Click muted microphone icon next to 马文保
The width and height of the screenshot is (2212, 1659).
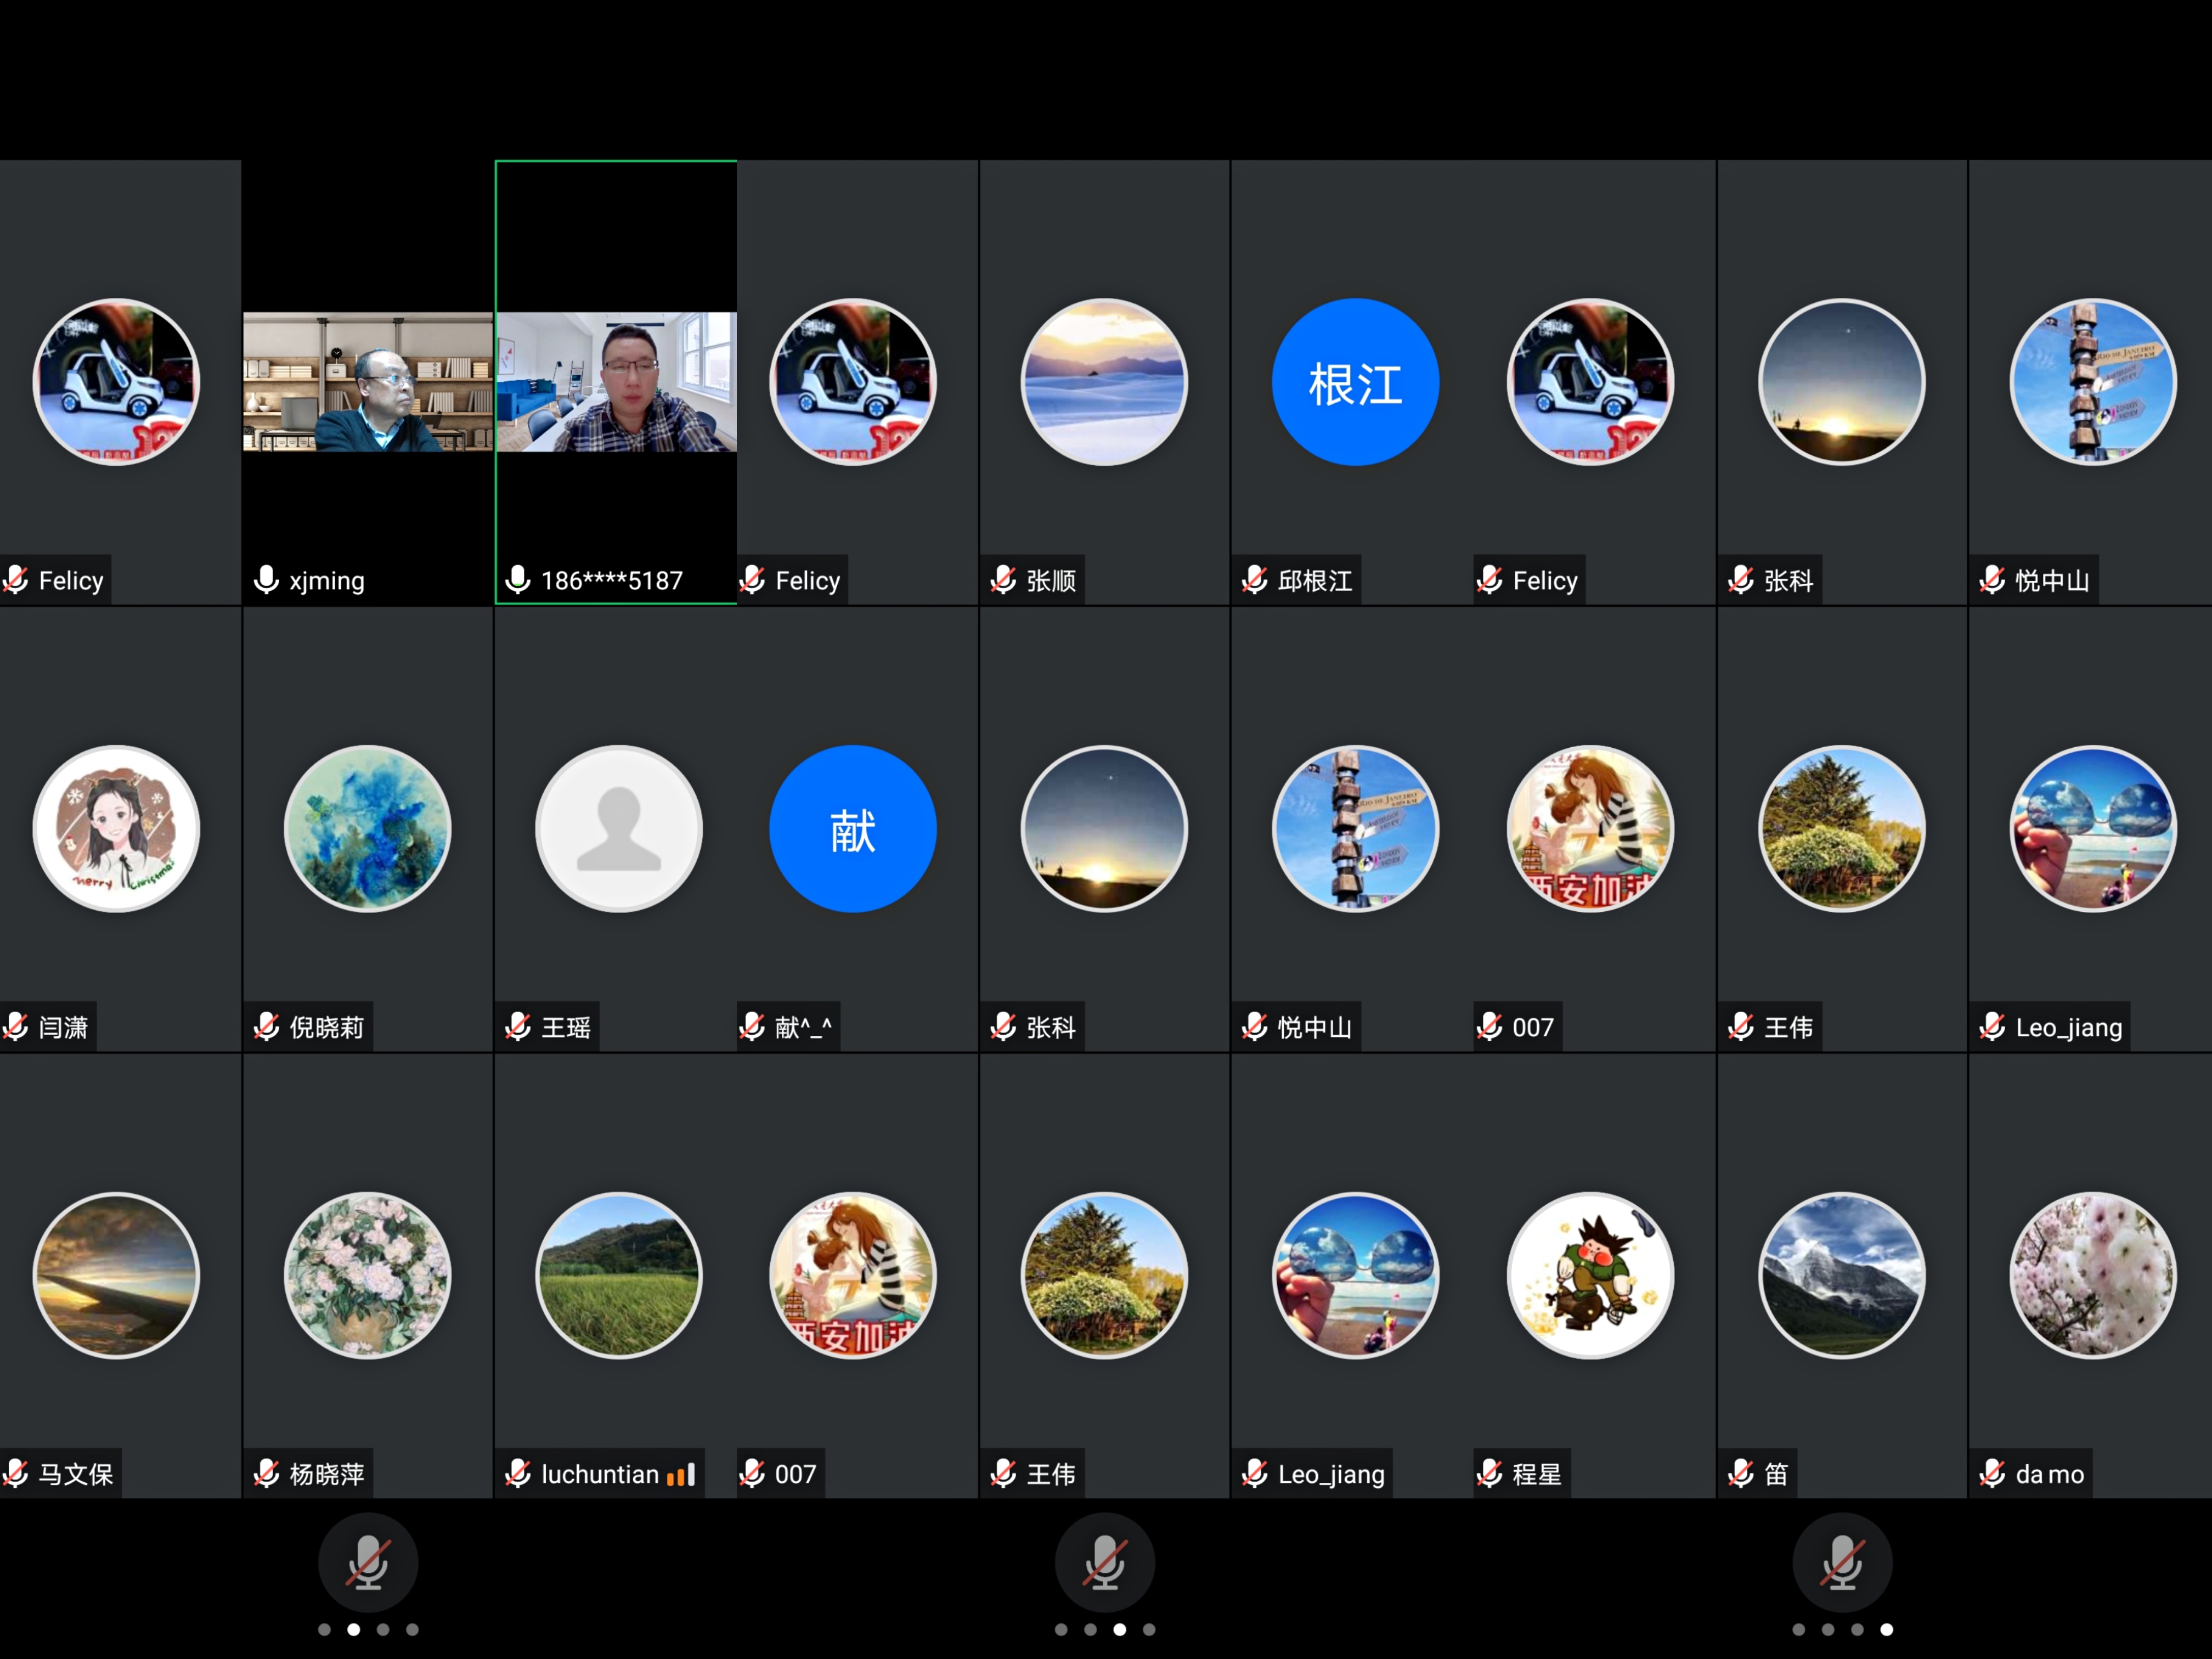tap(15, 1474)
